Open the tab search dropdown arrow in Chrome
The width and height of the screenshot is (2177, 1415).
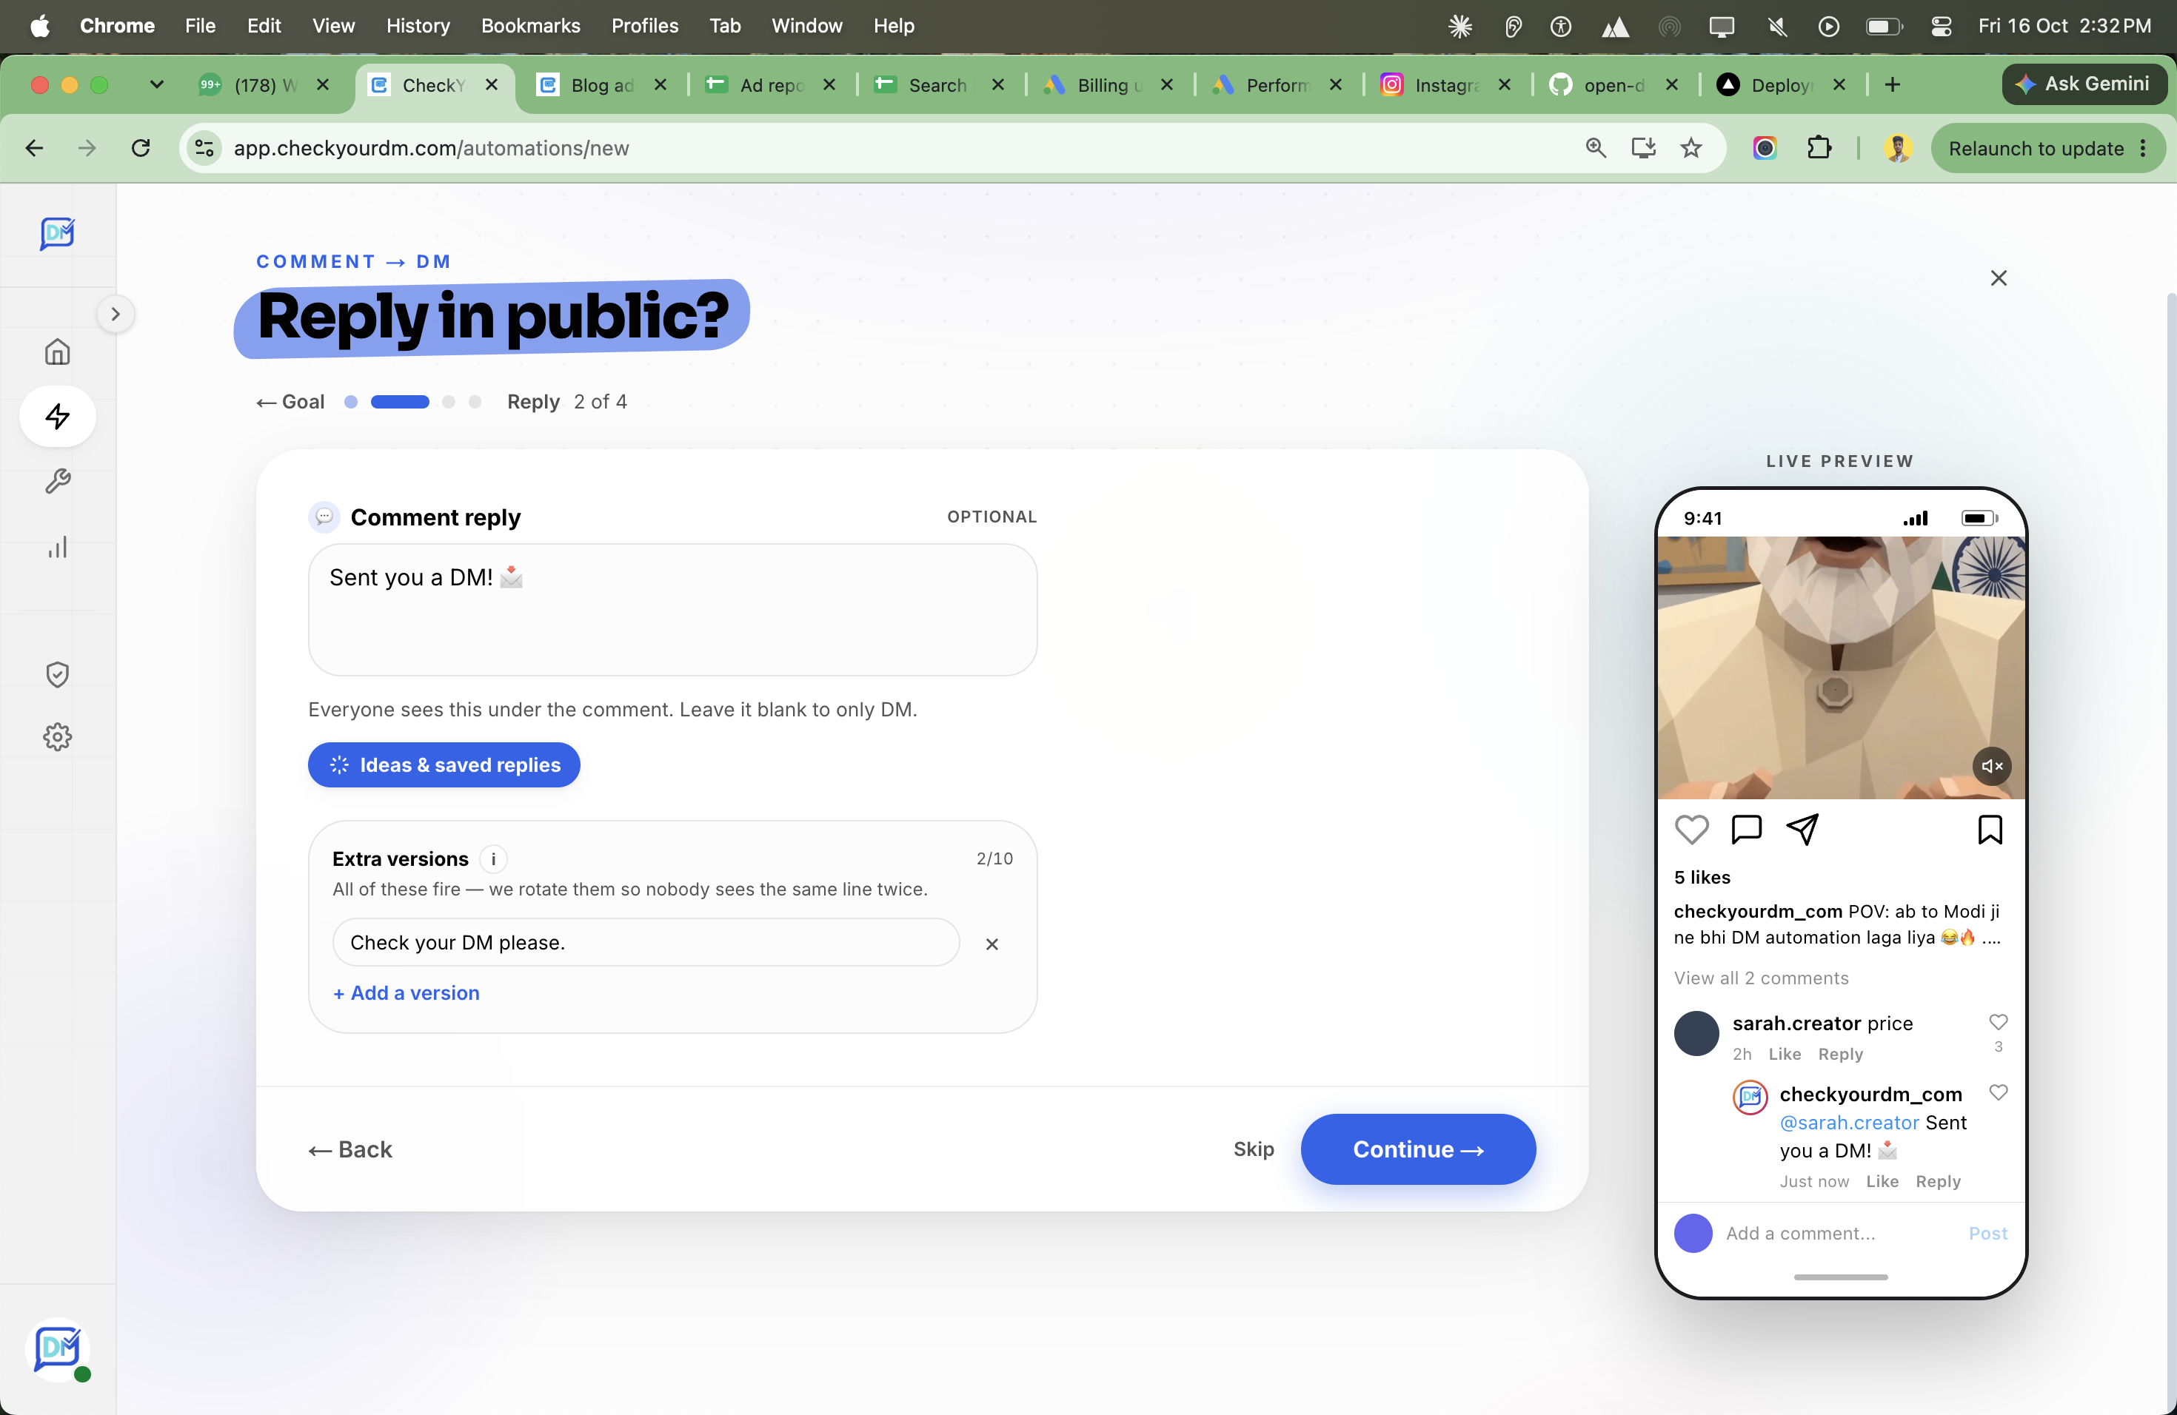[x=156, y=85]
